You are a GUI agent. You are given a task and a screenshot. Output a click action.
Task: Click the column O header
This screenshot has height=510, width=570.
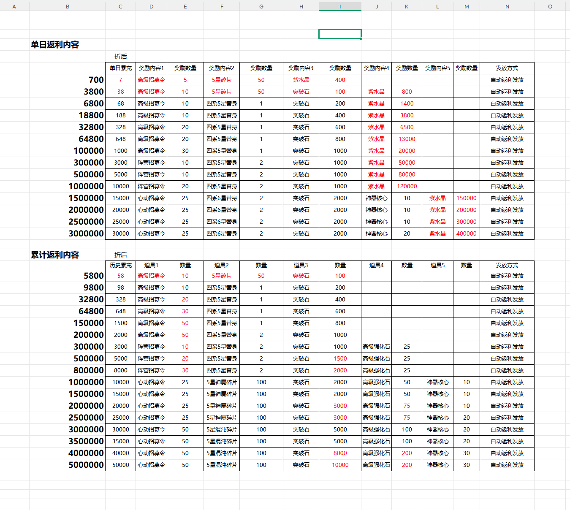(550, 6)
